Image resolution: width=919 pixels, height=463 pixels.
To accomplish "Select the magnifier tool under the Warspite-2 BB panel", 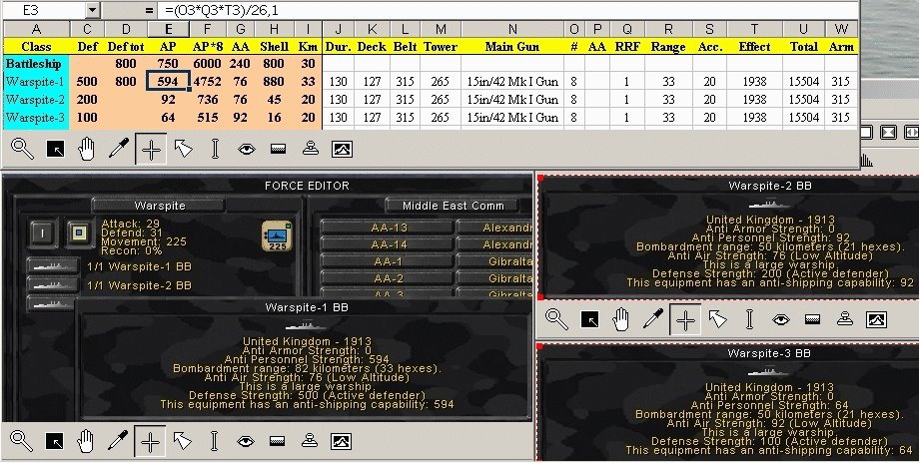I will coord(556,319).
